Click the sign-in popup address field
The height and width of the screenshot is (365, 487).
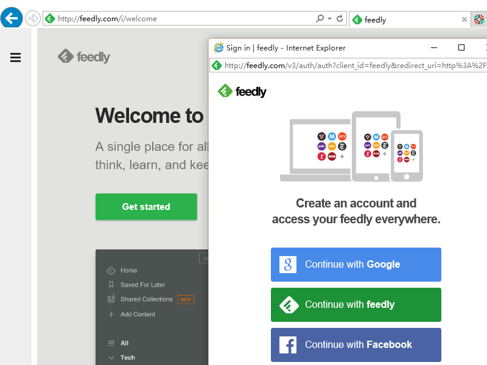pyautogui.click(x=353, y=66)
